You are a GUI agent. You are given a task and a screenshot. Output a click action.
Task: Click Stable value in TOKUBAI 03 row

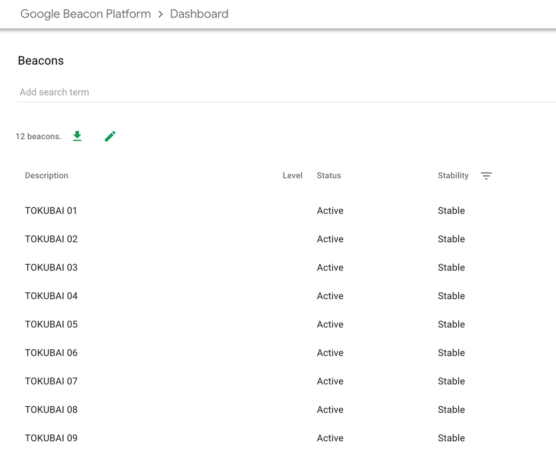451,267
